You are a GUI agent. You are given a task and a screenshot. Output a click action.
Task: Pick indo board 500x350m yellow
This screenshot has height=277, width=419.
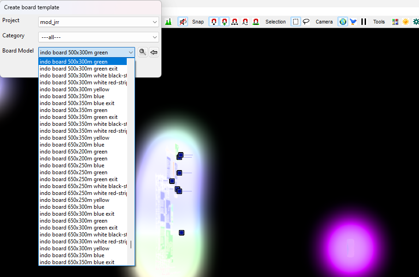pos(83,138)
